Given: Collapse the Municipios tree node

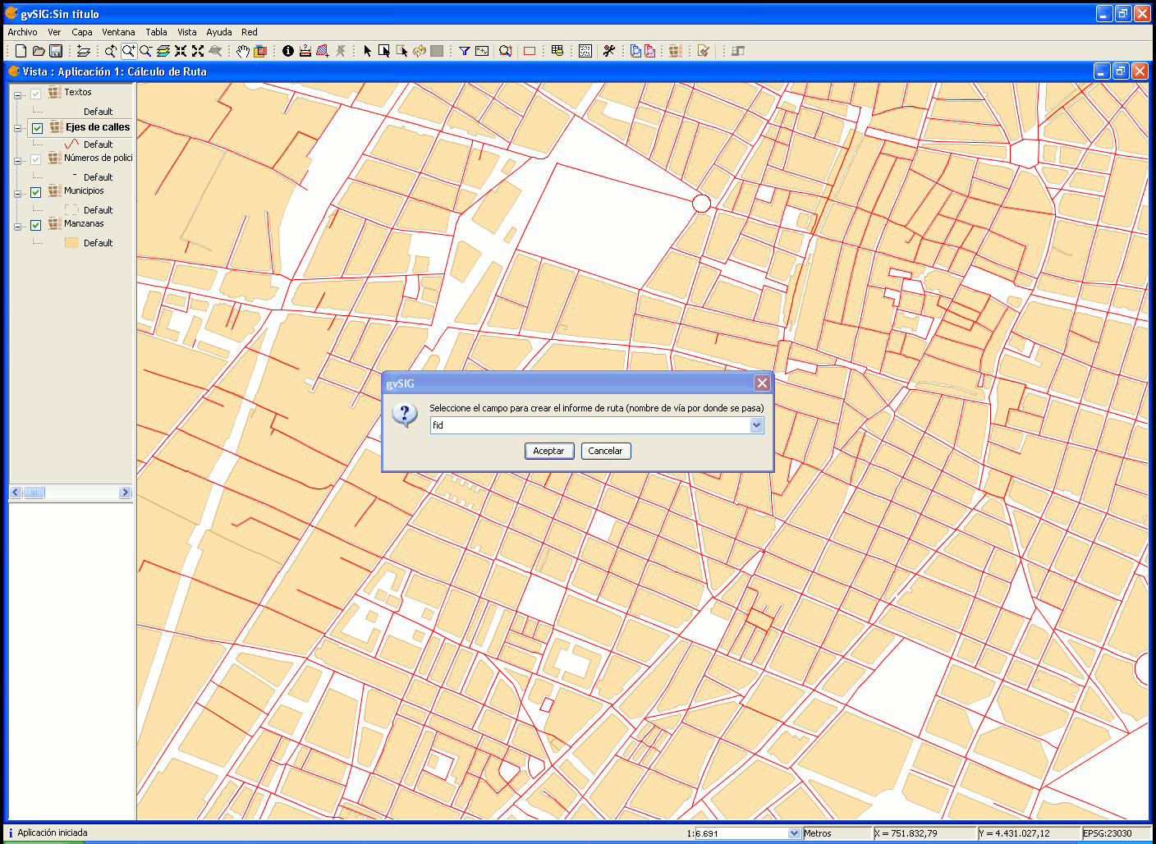Looking at the screenshot, I should point(17,194).
